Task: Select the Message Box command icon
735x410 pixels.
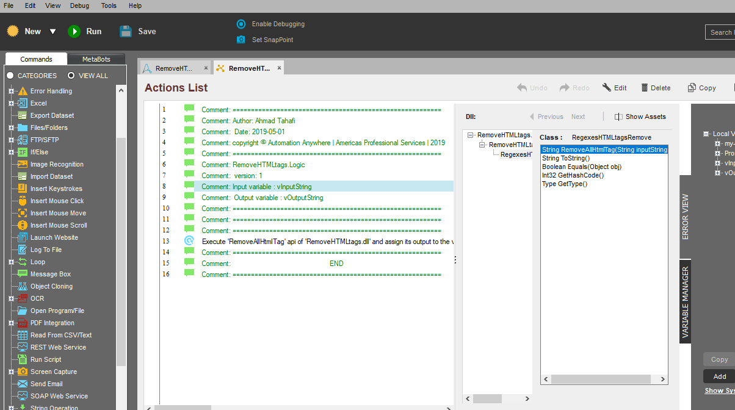Action: tap(23, 274)
